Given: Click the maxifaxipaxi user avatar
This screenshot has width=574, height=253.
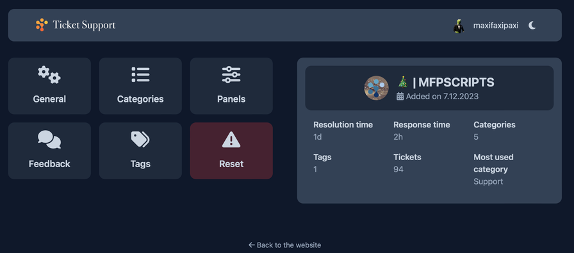Looking at the screenshot, I should [459, 26].
